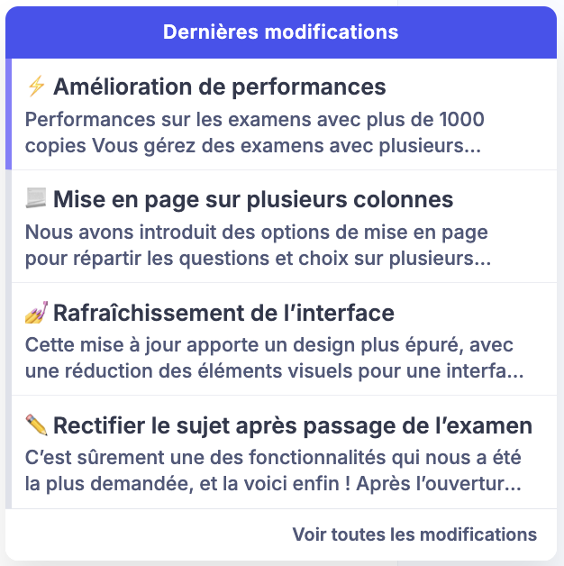Click the gray side bar beside Rafraîchissement entry
The height and width of the screenshot is (566, 564).
point(8,339)
